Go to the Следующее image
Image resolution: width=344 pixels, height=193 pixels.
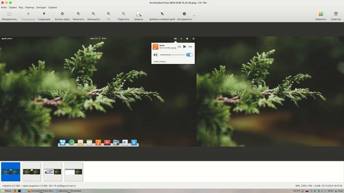(44, 16)
